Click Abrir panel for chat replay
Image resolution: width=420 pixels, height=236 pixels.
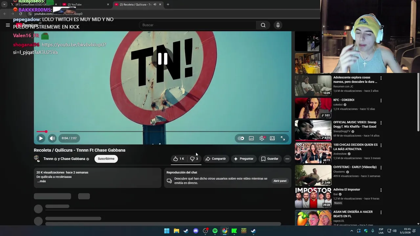280,181
